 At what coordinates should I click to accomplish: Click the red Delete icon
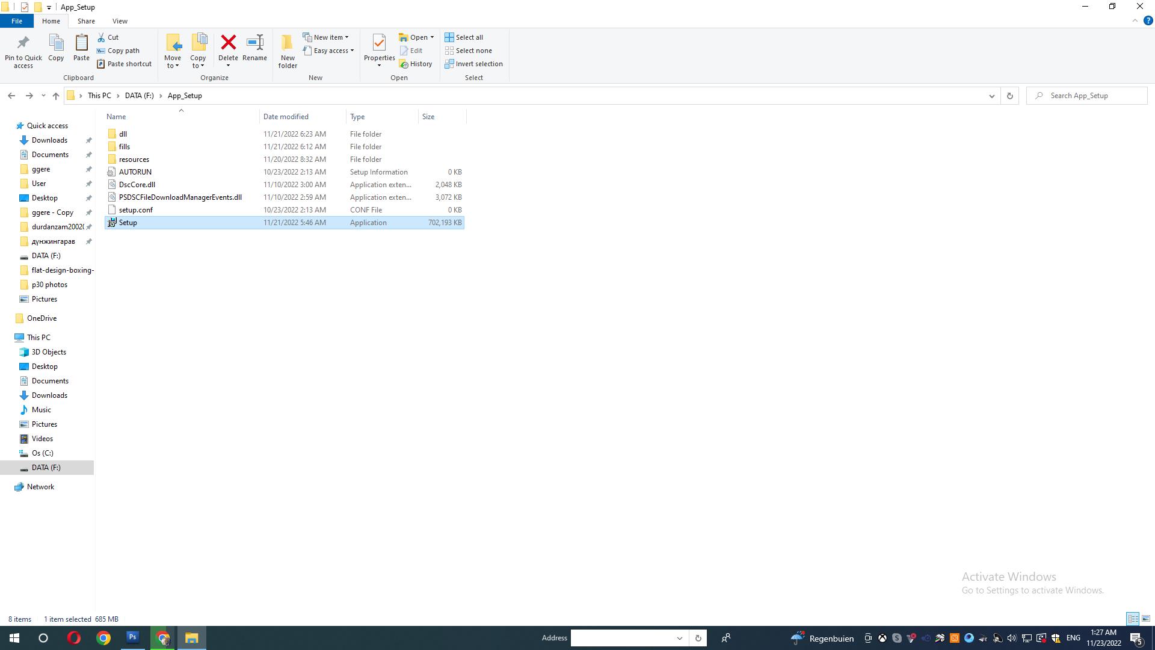228,43
